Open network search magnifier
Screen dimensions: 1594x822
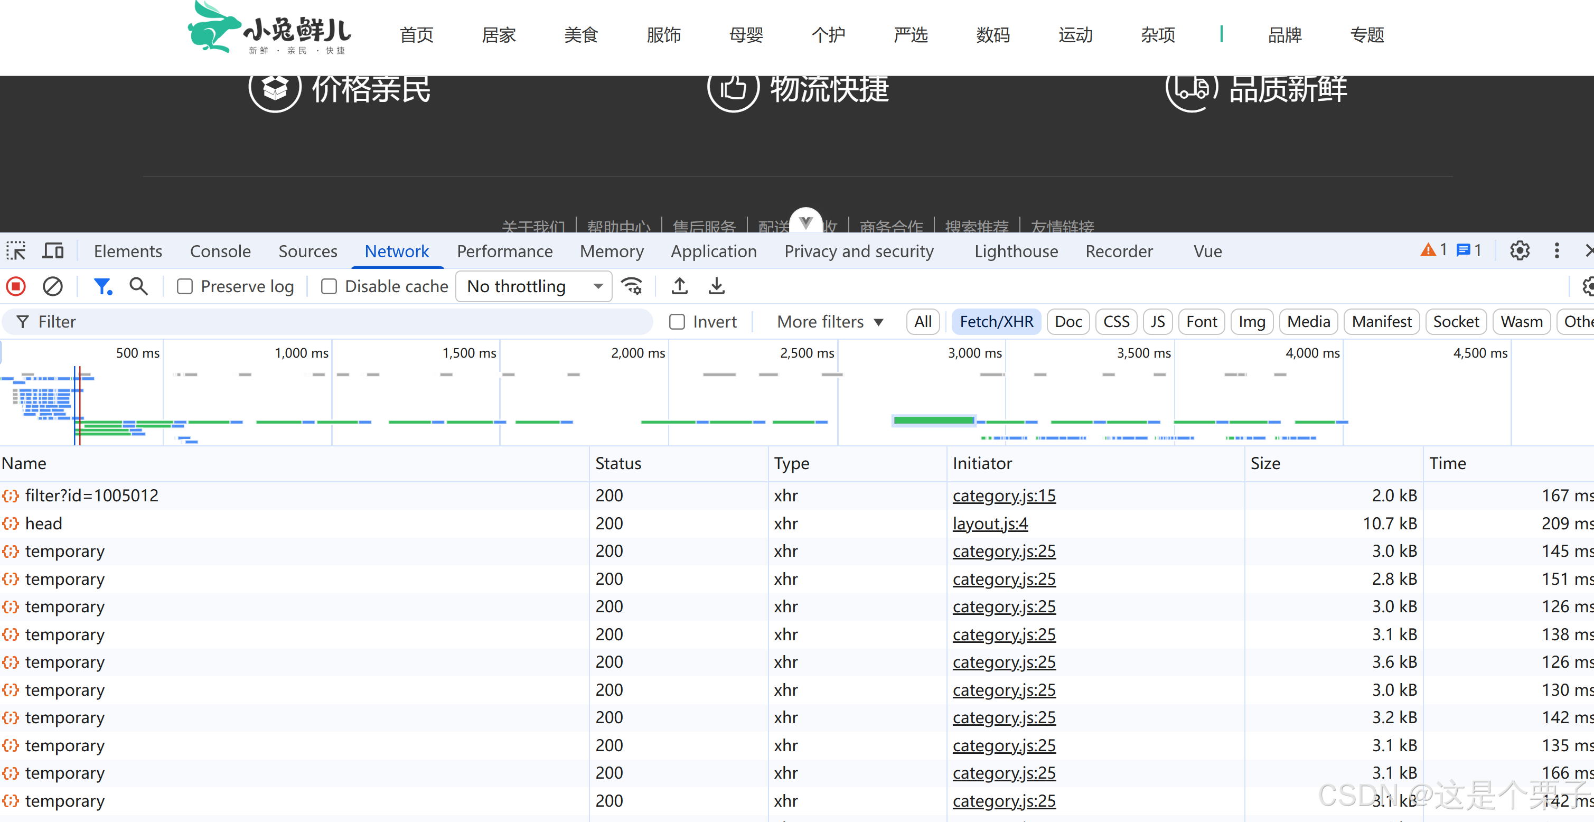pos(138,286)
